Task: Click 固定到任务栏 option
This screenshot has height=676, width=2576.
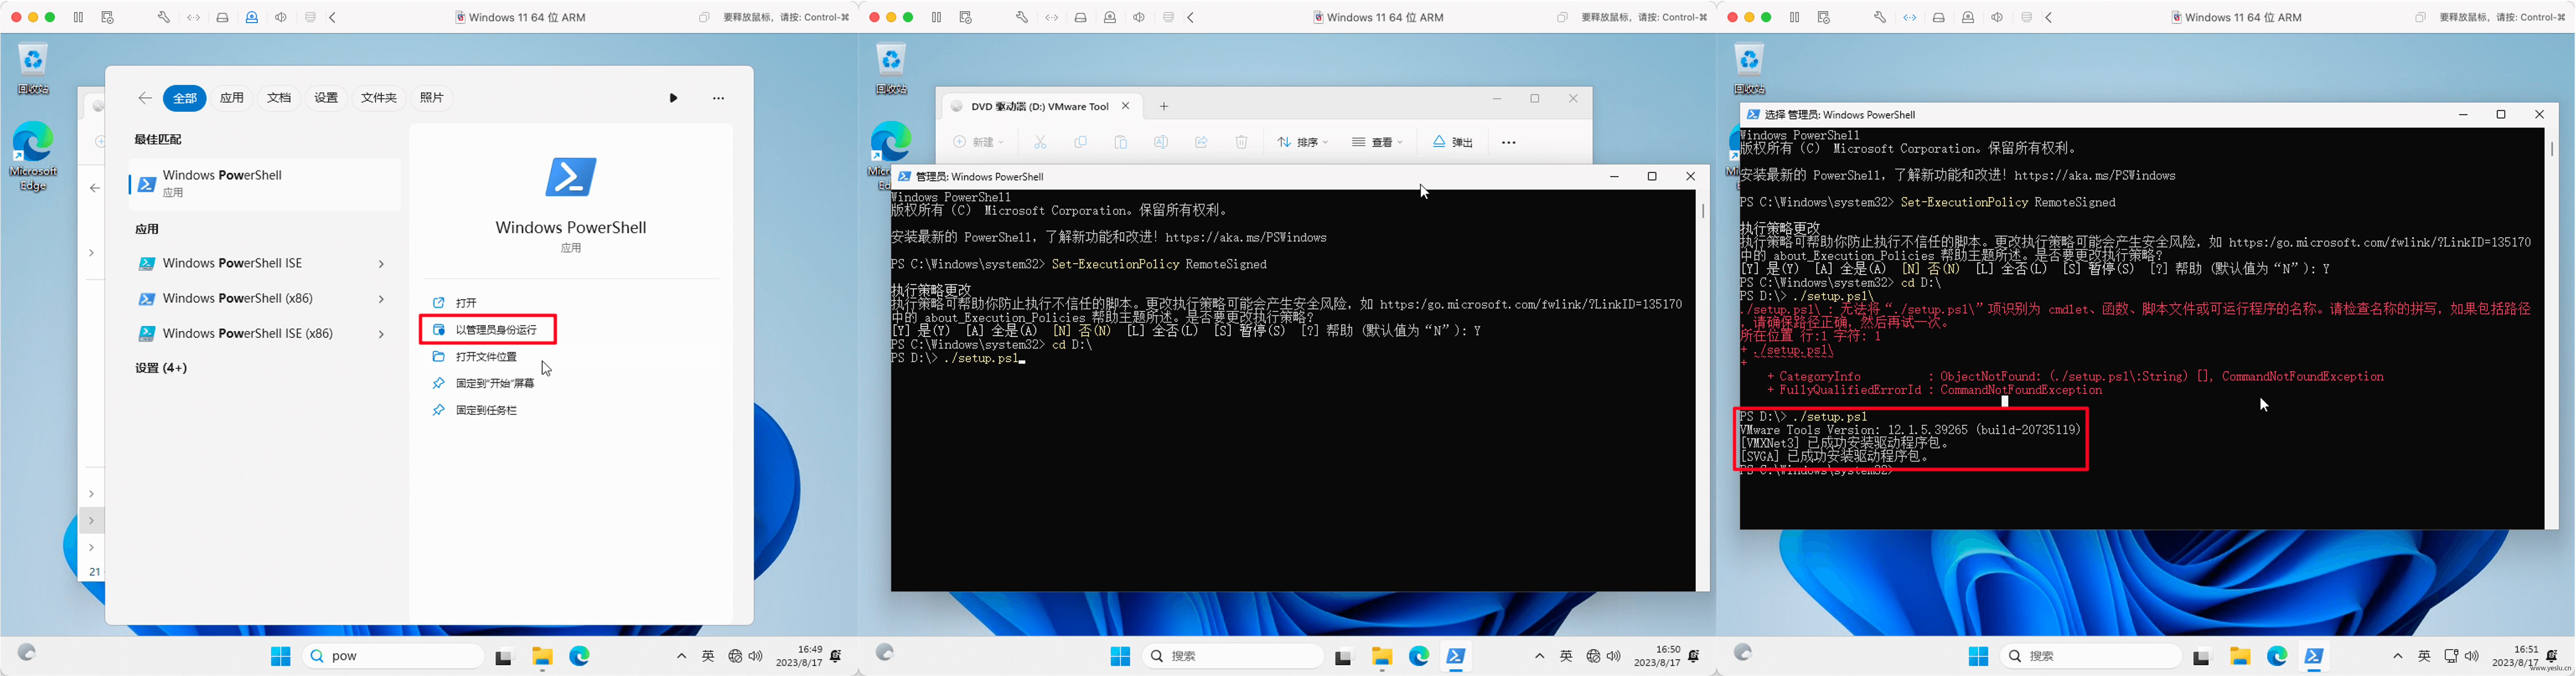Action: [x=475, y=411]
